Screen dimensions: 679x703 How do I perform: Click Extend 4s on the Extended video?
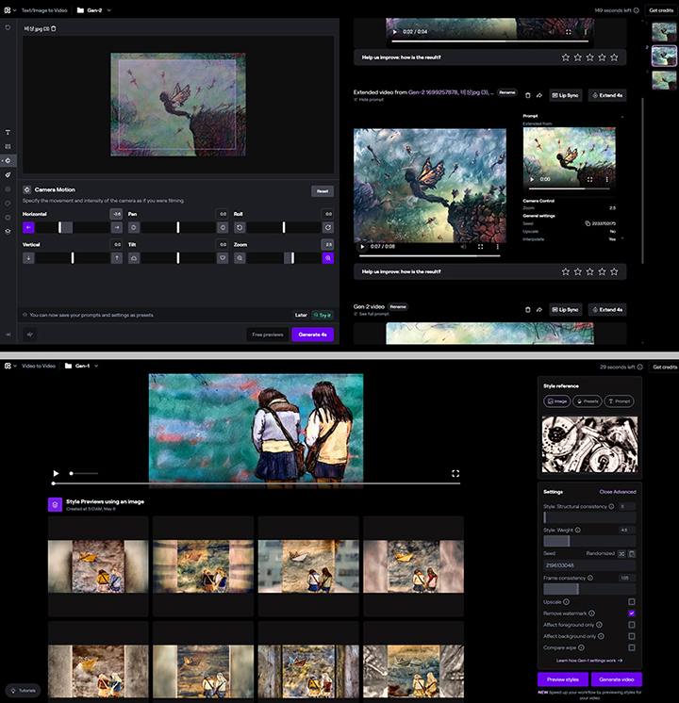click(607, 95)
